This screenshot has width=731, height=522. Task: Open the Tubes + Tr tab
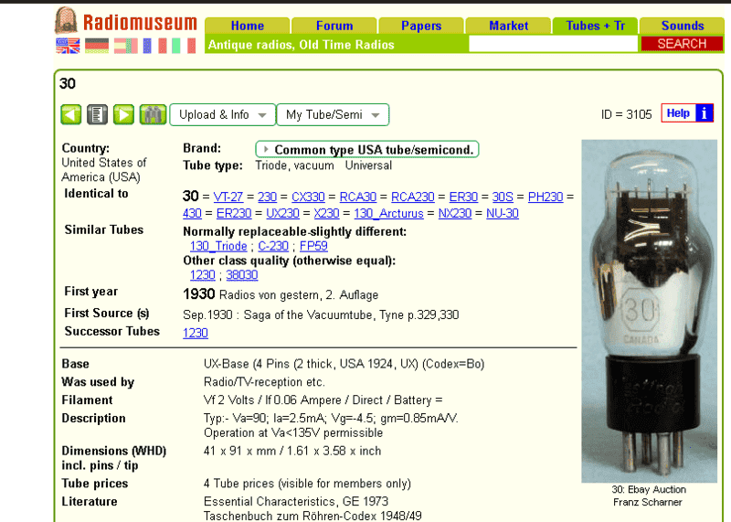(x=596, y=26)
